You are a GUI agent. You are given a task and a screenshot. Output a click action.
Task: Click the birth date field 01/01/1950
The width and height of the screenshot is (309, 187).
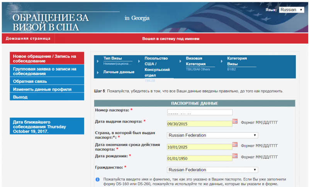pyautogui.click(x=199, y=158)
